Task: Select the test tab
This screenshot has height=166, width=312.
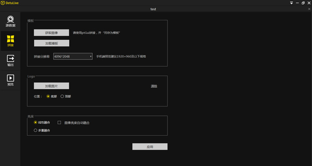Action: 153,9
